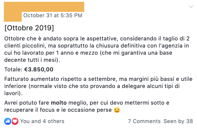The width and height of the screenshot is (197, 129).
Task: Click the smiling face emoji ending the post
Action: [117, 110]
